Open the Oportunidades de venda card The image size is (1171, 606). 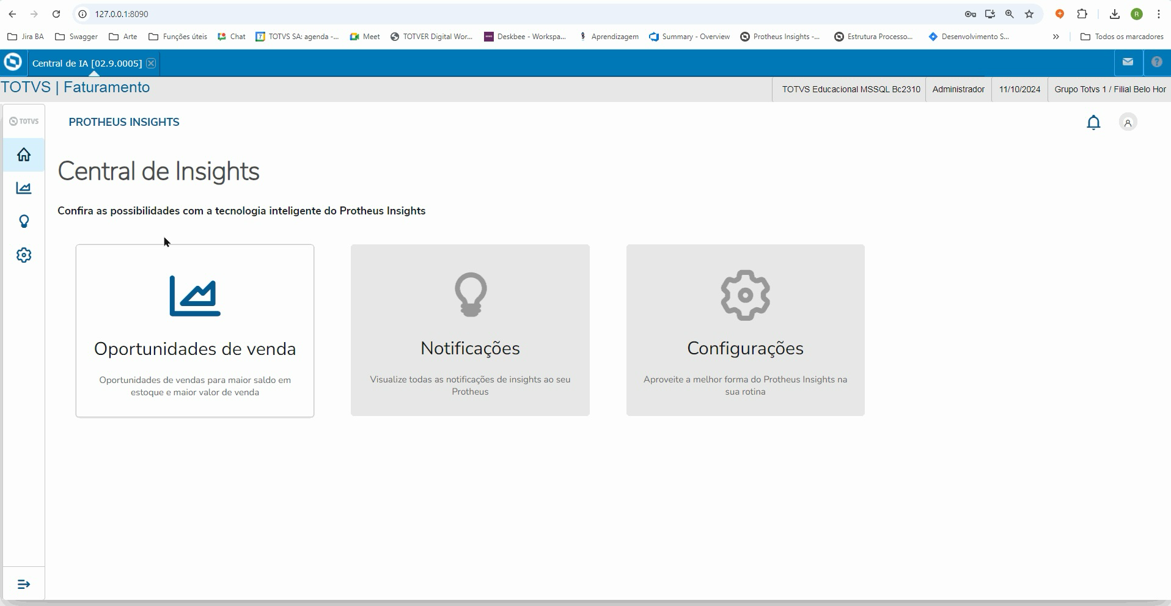[195, 330]
